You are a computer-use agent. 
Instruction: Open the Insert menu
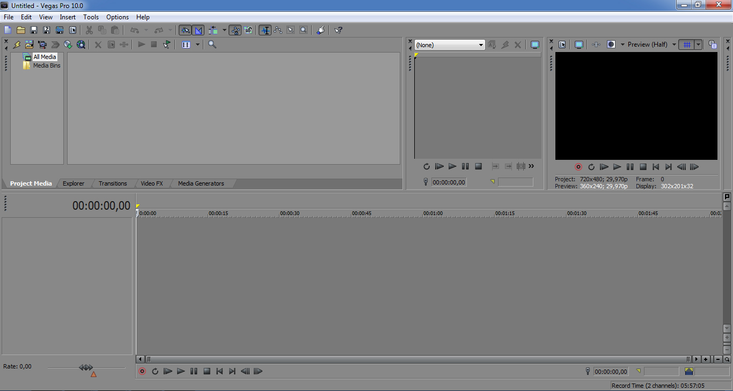click(x=68, y=17)
